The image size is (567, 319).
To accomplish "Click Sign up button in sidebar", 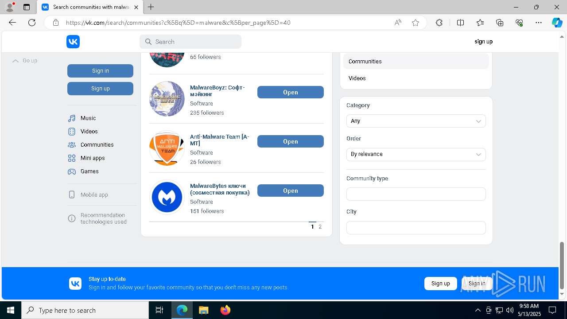I will click(x=100, y=89).
